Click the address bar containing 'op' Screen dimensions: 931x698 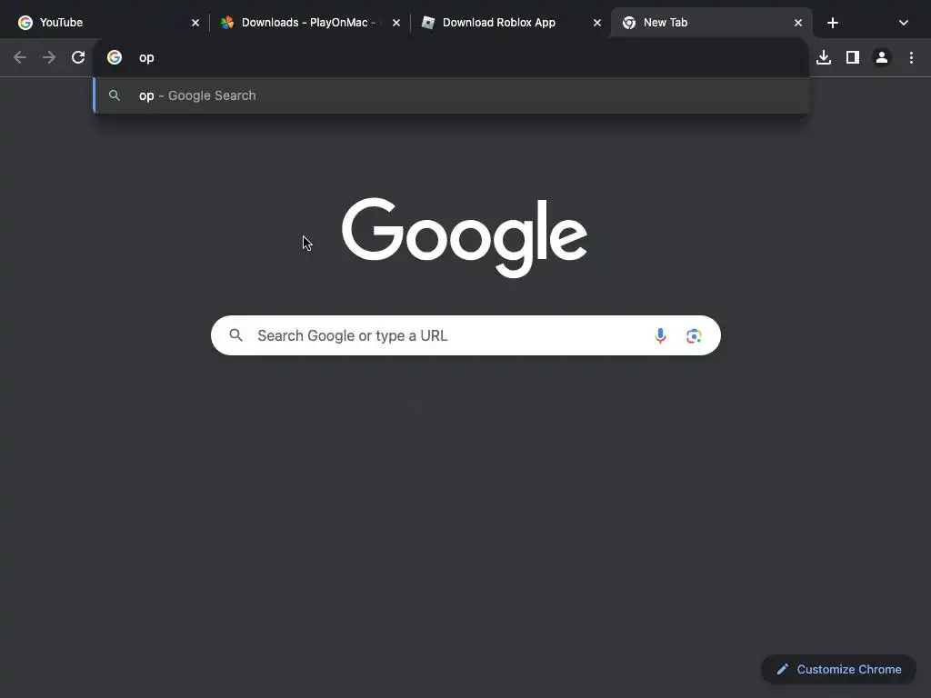point(451,57)
